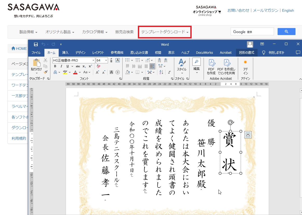This screenshot has width=302, height=215.
Task: Open the change case Aa dropdown
Action: click(x=87, y=72)
